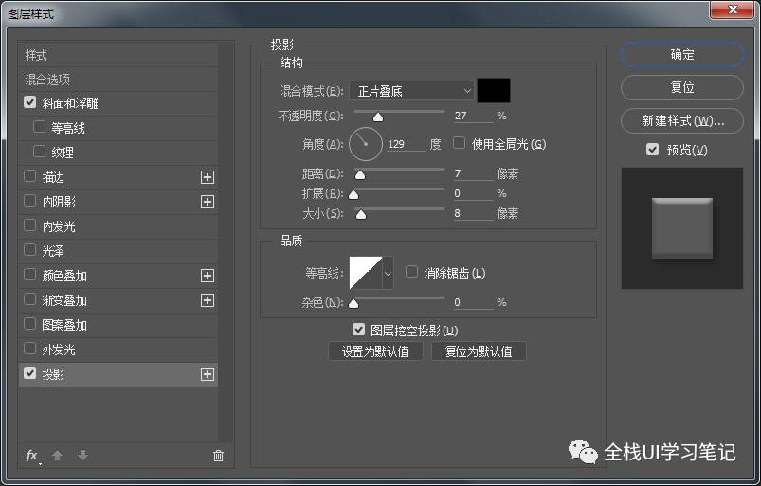761x486 pixels.
Task: Add another 颜色叠加 effect with plus icon
Action: tap(208, 276)
